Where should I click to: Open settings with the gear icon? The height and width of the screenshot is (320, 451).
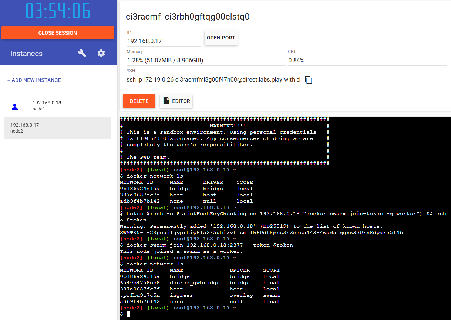pos(101,54)
